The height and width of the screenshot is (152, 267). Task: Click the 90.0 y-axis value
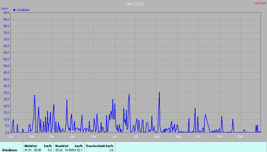(6, 13)
